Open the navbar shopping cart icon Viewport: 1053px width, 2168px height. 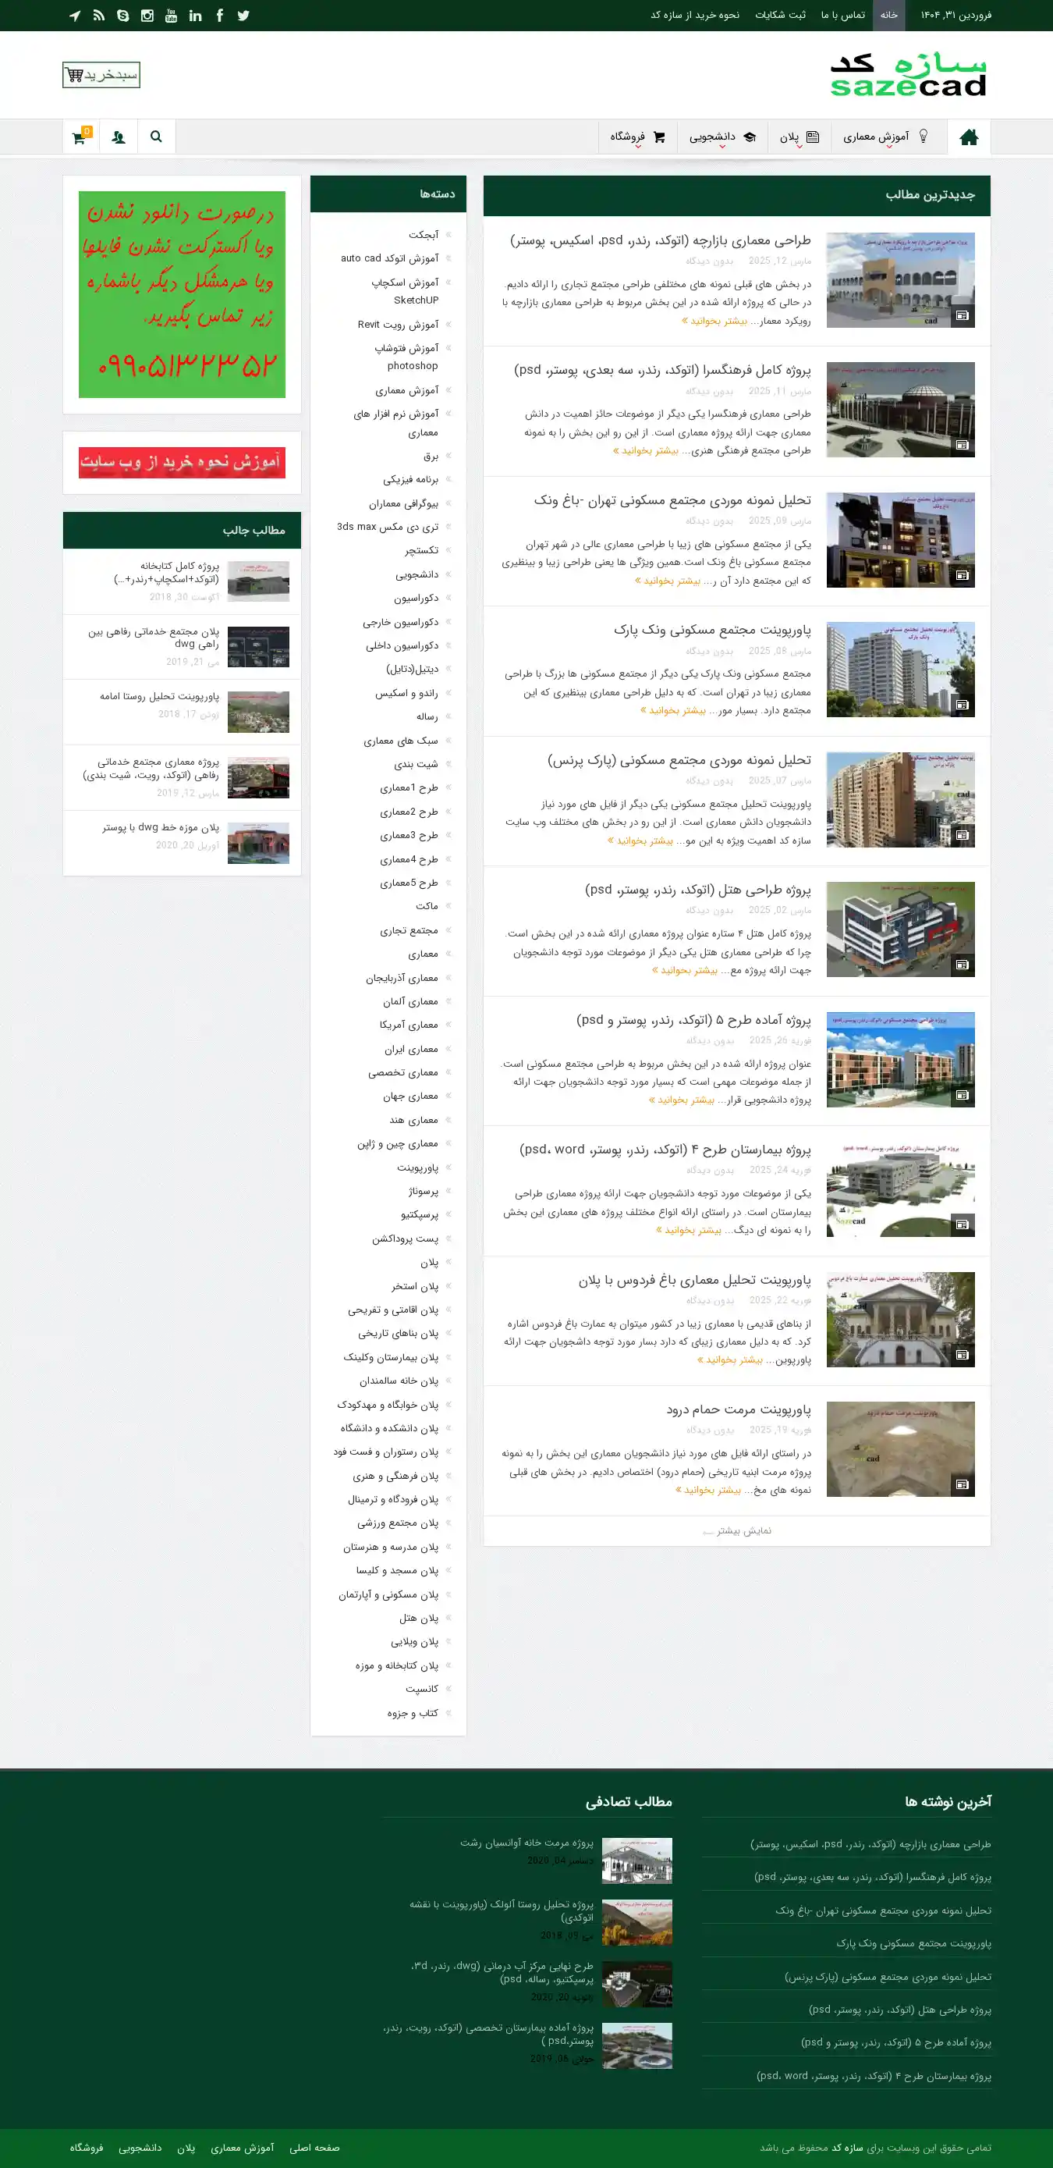(80, 137)
